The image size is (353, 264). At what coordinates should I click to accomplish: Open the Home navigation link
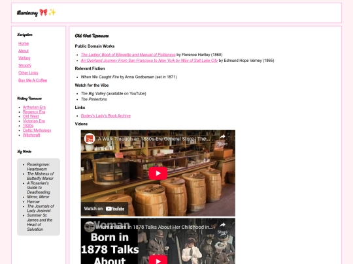pyautogui.click(x=24, y=44)
